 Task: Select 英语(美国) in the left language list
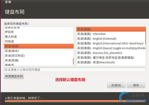[x=39, y=46]
